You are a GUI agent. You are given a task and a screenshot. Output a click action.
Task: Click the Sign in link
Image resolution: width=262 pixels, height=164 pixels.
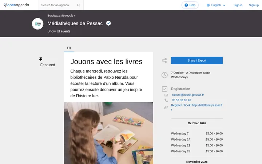[238, 5]
